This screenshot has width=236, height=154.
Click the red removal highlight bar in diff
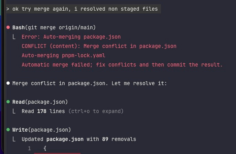tap(57, 153)
